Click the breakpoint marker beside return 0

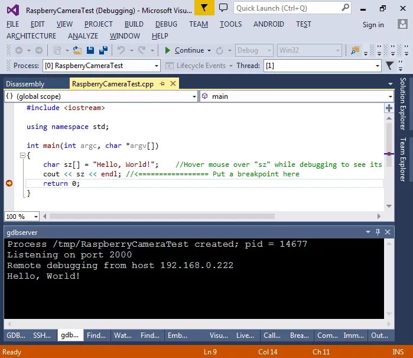(x=9, y=183)
